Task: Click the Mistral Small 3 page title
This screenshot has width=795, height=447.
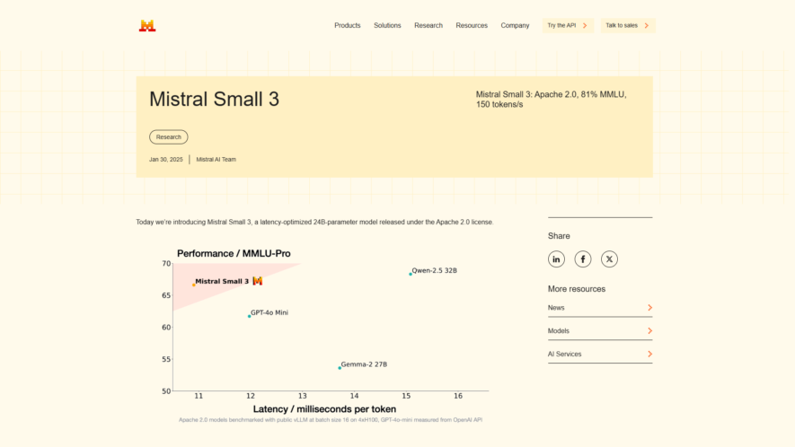Action: coord(214,100)
